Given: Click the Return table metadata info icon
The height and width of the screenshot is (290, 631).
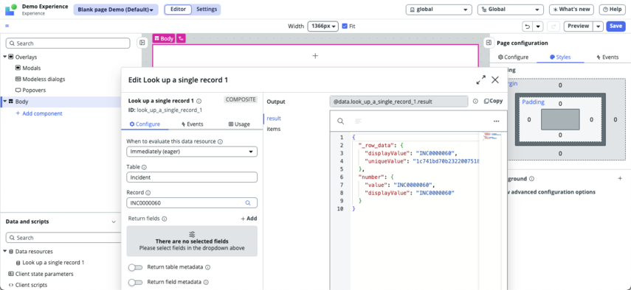Looking at the screenshot, I should (x=208, y=267).
